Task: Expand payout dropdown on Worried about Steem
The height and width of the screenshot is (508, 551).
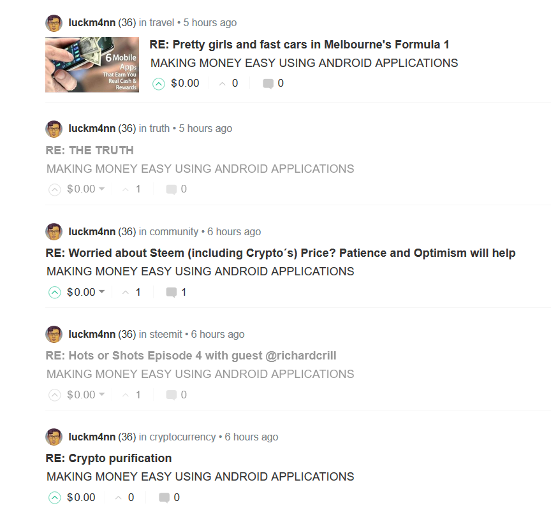Action: (x=102, y=293)
